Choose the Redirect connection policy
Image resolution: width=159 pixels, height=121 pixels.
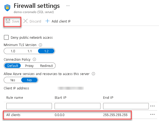(x=46, y=66)
